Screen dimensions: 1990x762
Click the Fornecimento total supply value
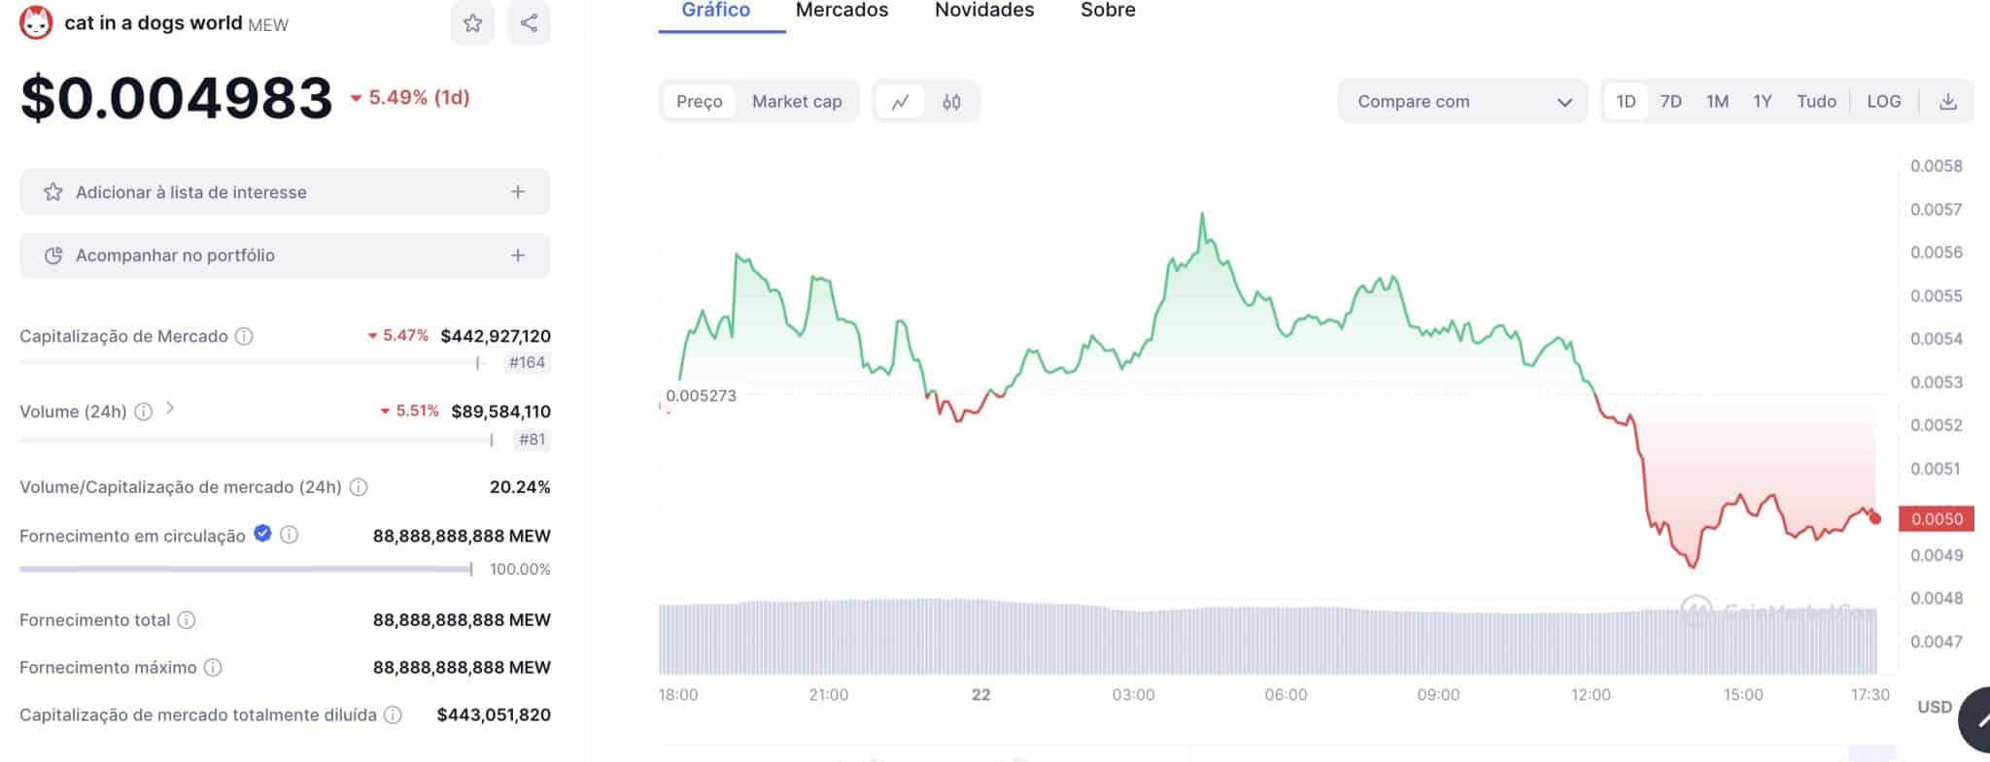462,619
